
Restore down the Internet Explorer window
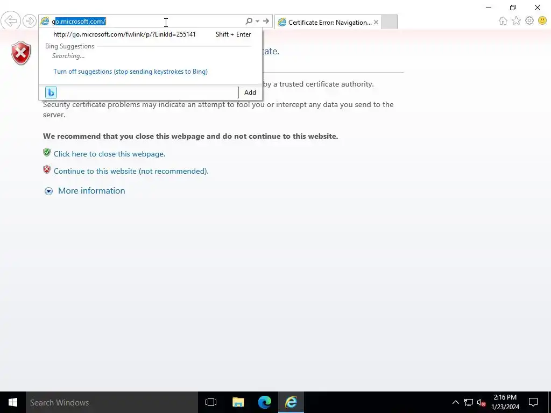click(x=513, y=8)
